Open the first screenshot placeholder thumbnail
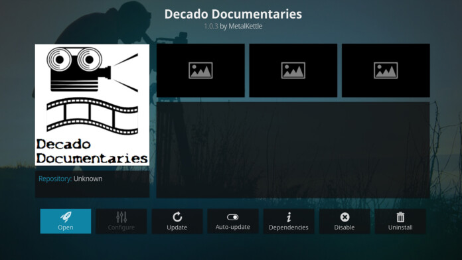 tap(200, 70)
